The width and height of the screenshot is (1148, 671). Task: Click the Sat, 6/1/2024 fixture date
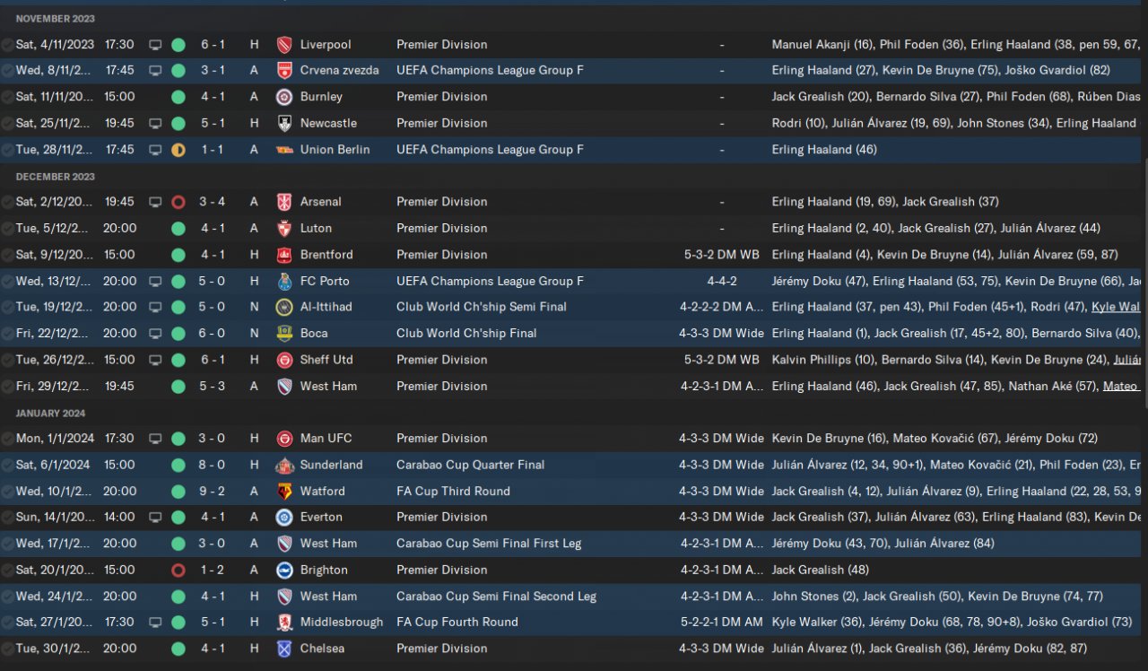53,465
